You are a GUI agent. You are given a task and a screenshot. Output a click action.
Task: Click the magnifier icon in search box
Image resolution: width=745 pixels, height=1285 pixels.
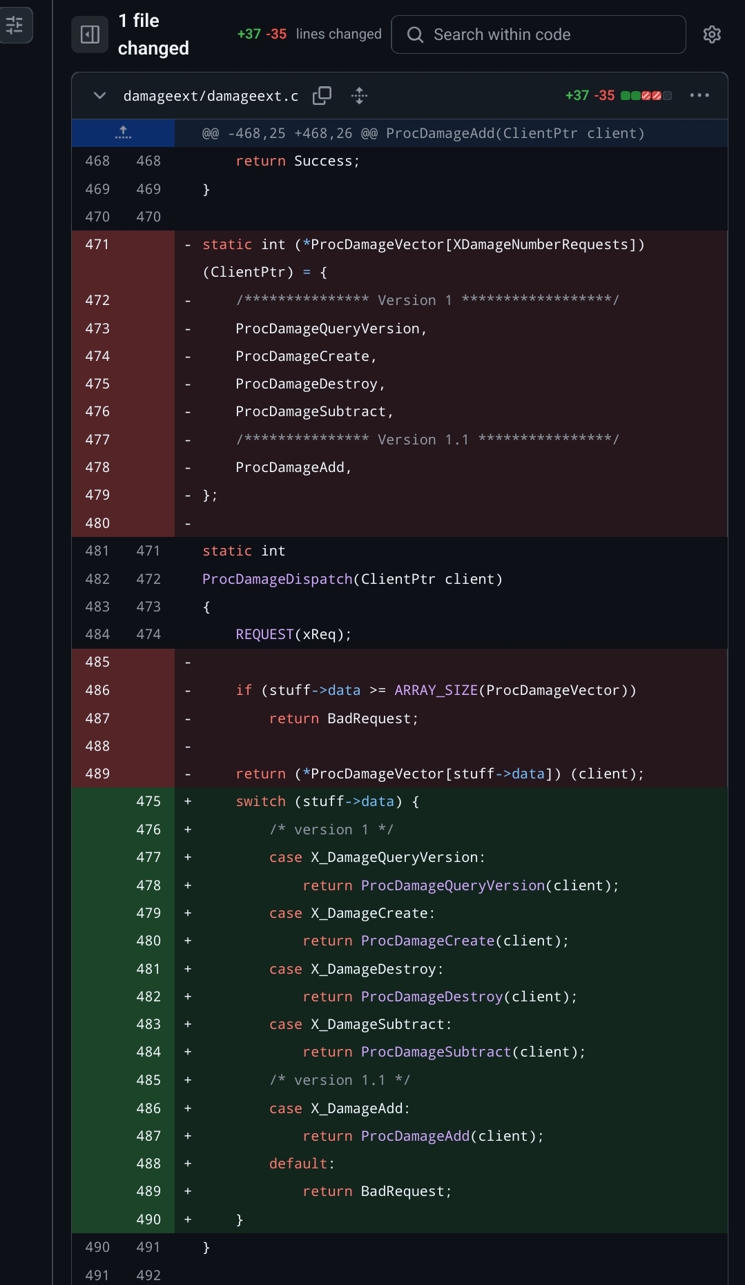point(415,35)
